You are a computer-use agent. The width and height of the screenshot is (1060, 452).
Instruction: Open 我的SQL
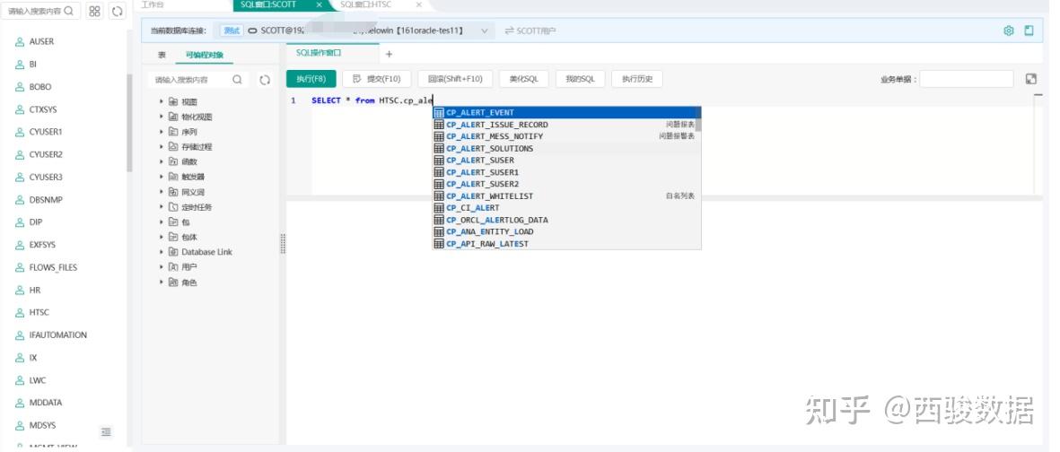580,79
